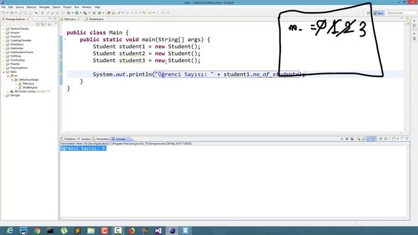Expand the AbstractClasslar project

coord(4,29)
